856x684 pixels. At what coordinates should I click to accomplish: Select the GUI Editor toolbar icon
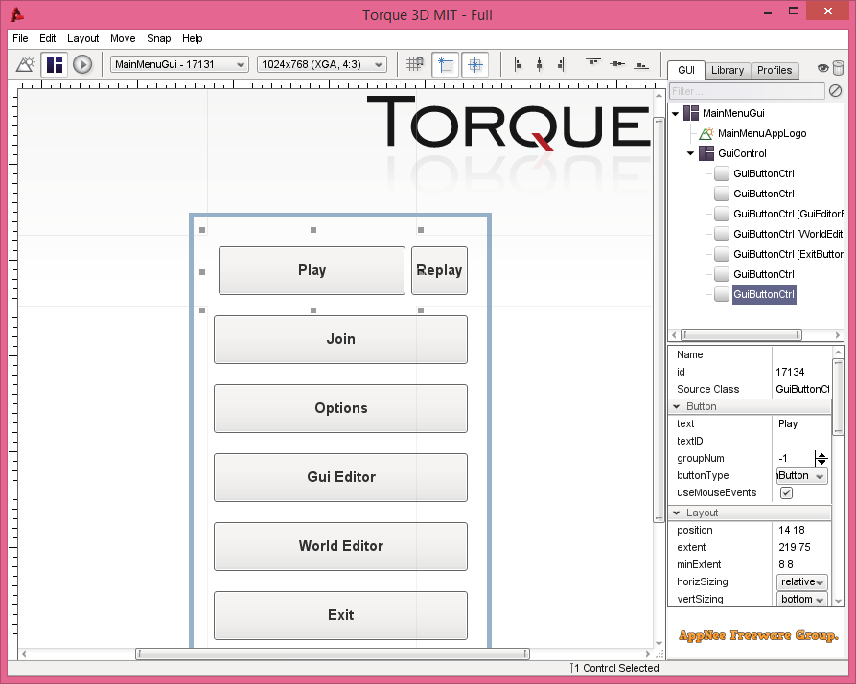coord(55,64)
